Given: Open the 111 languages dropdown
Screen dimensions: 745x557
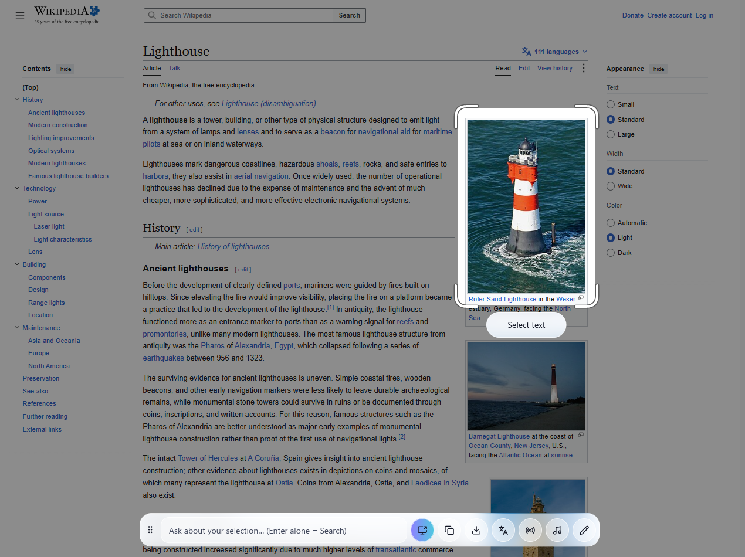Looking at the screenshot, I should click(554, 52).
